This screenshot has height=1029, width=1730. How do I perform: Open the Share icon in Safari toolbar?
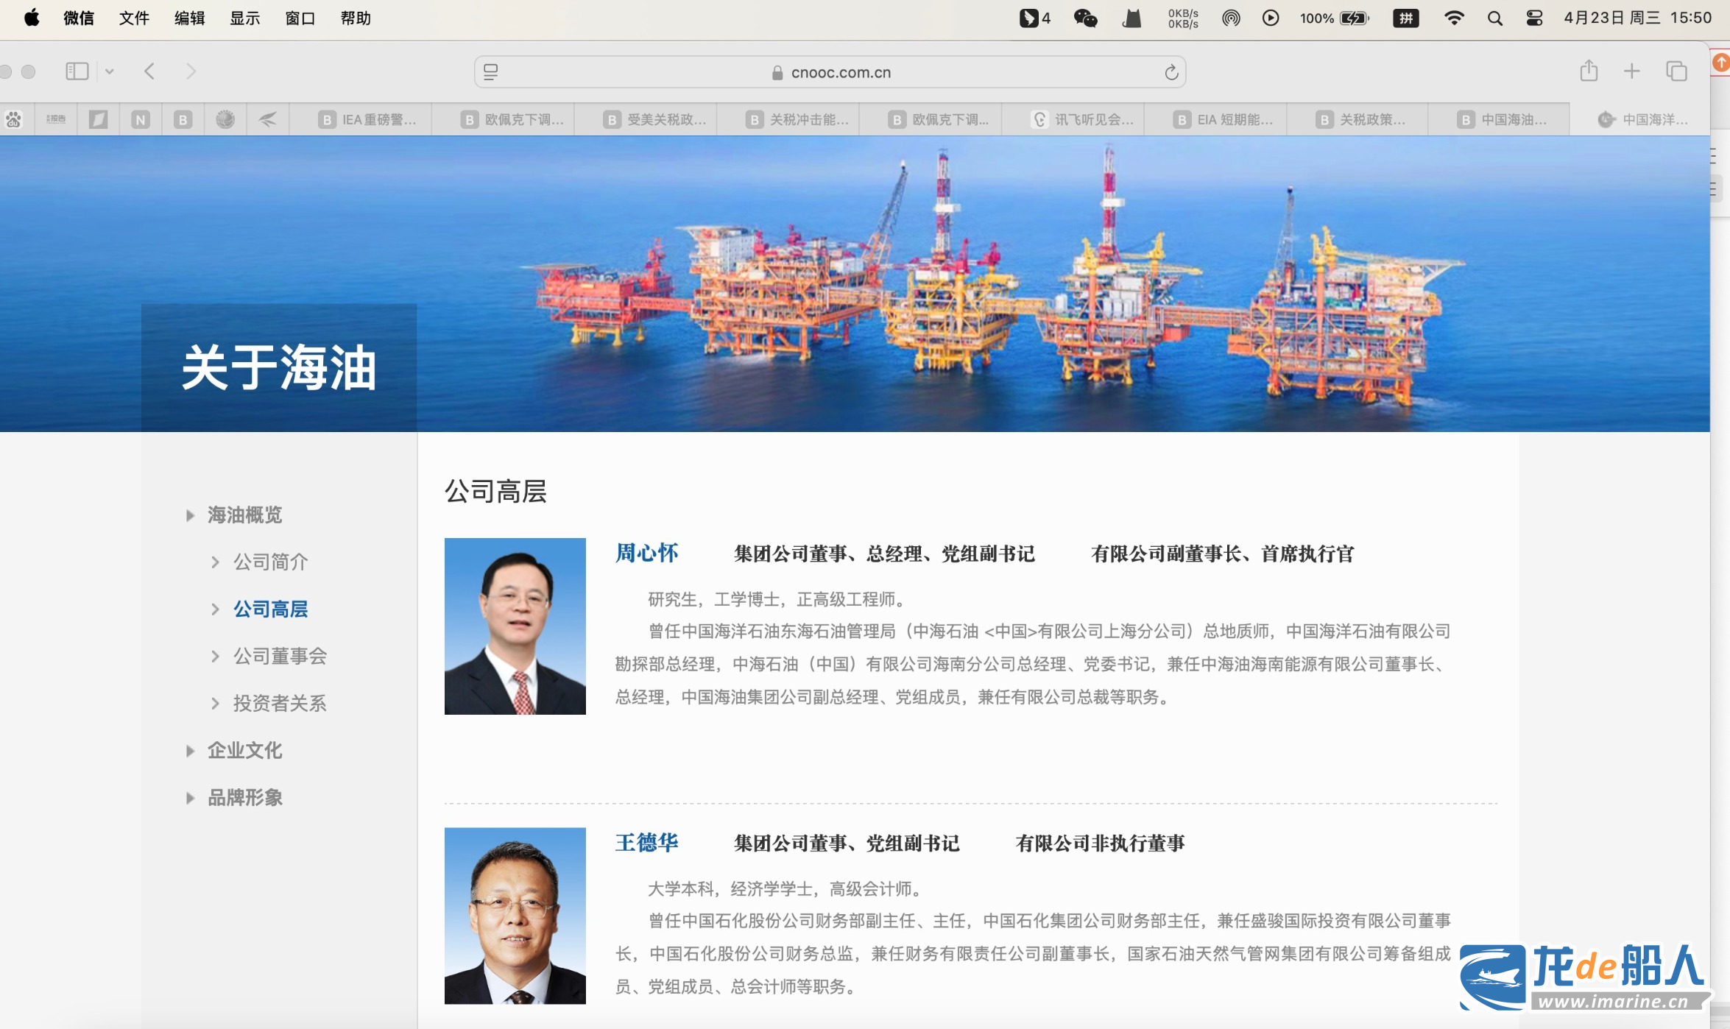1589,71
